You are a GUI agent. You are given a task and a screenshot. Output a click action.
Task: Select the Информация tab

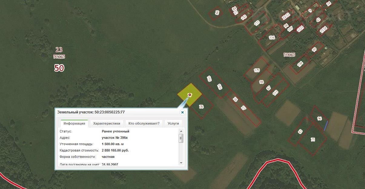pyautogui.click(x=74, y=123)
